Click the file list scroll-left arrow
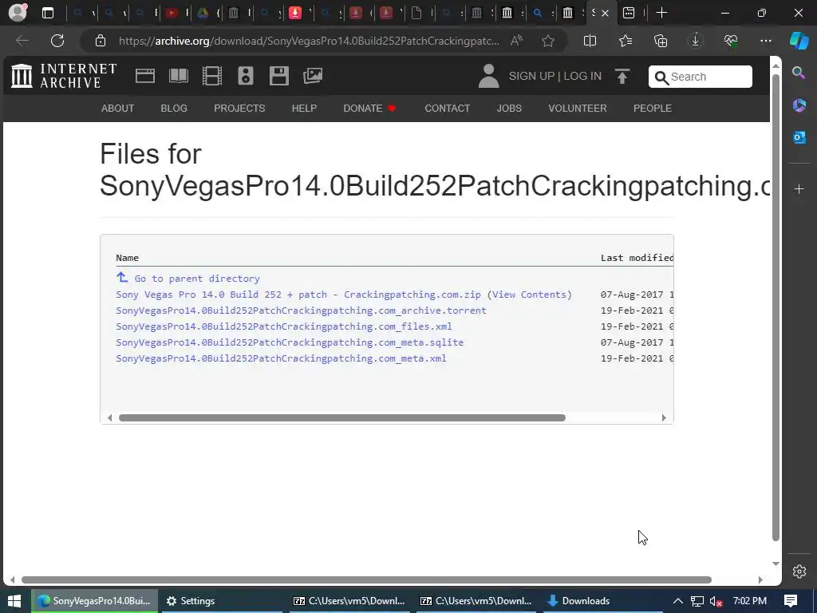 tap(109, 417)
